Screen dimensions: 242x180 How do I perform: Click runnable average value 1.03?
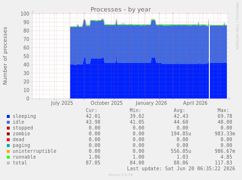pos(182,157)
